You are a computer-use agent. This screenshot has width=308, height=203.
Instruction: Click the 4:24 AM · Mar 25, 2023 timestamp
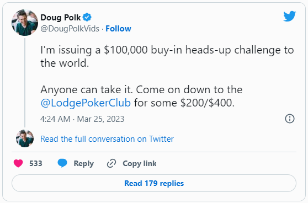click(82, 119)
